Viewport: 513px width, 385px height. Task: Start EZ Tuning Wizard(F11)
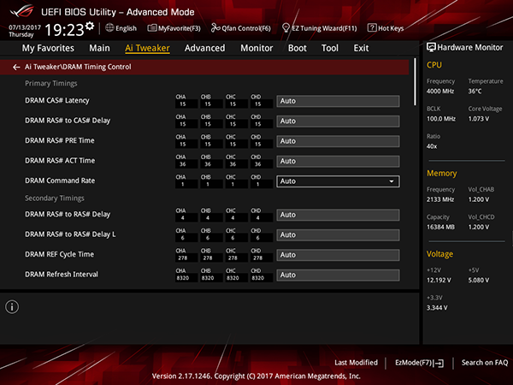point(319,28)
